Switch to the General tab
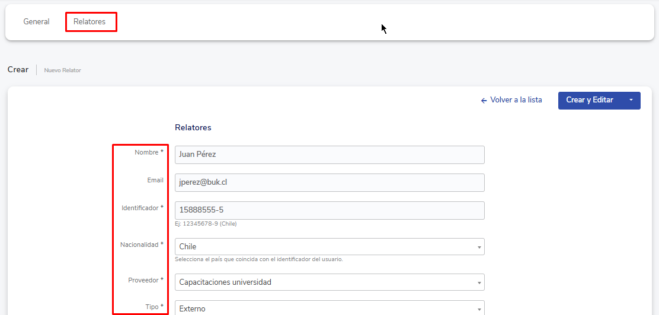Viewport: 659px width, 315px height. click(36, 22)
